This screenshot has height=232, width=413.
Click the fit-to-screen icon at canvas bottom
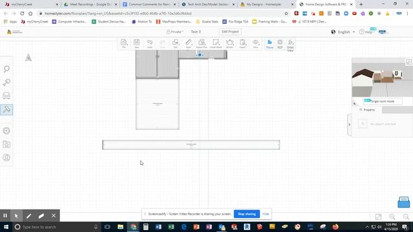pos(378,217)
